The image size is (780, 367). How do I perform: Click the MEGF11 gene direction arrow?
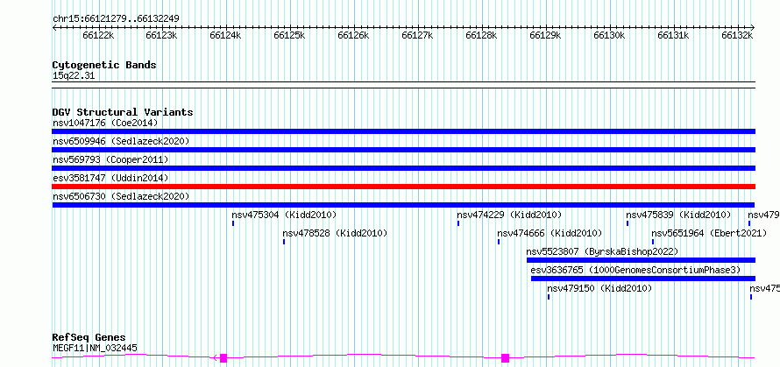(x=216, y=358)
